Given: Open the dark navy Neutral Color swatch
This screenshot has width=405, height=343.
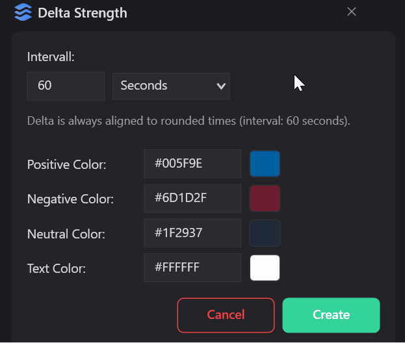Looking at the screenshot, I should [x=265, y=233].
